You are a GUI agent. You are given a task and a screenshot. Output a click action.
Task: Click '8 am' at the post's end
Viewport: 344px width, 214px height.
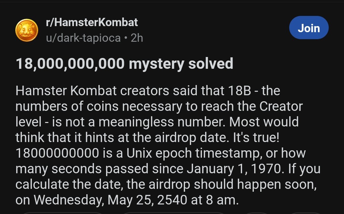[222, 200]
